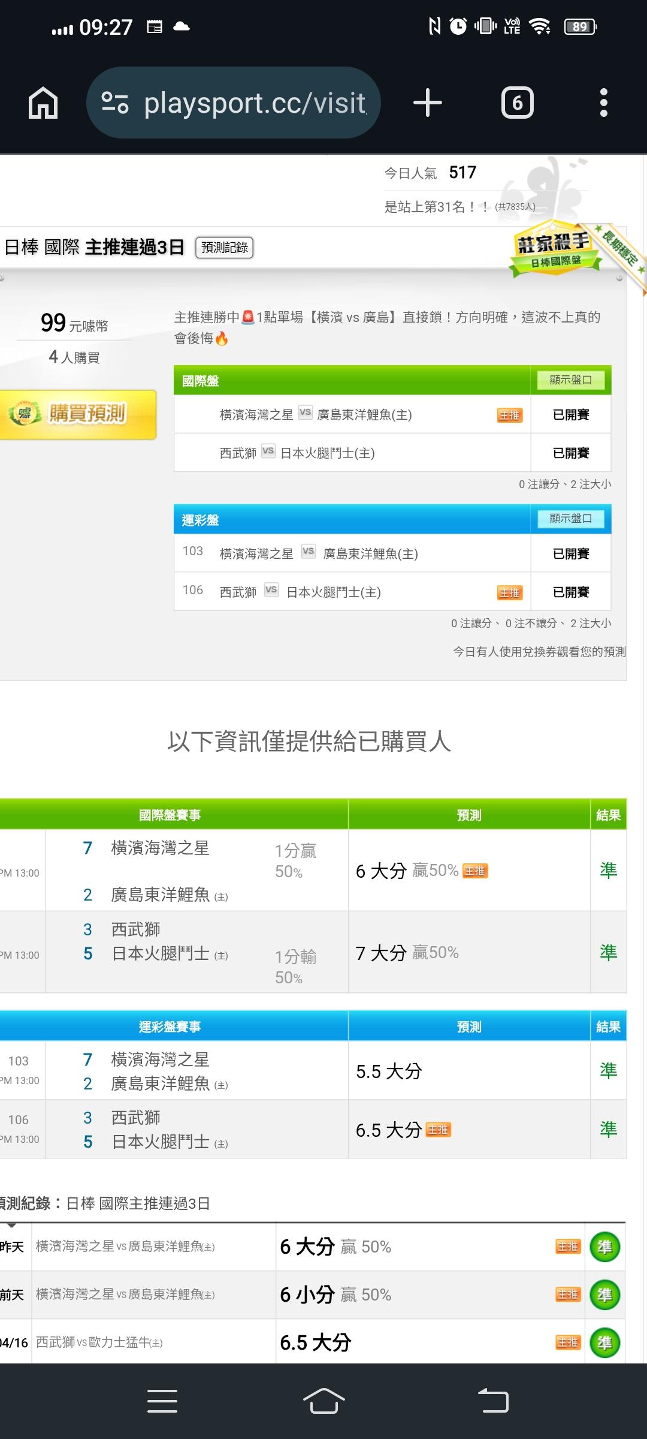647x1439 pixels.
Task: Tap Android recent apps menu button
Action: 162,1401
